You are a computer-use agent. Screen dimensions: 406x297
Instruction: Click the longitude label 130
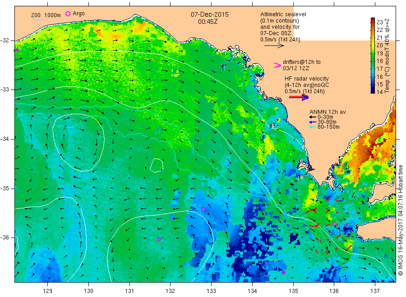[88, 291]
